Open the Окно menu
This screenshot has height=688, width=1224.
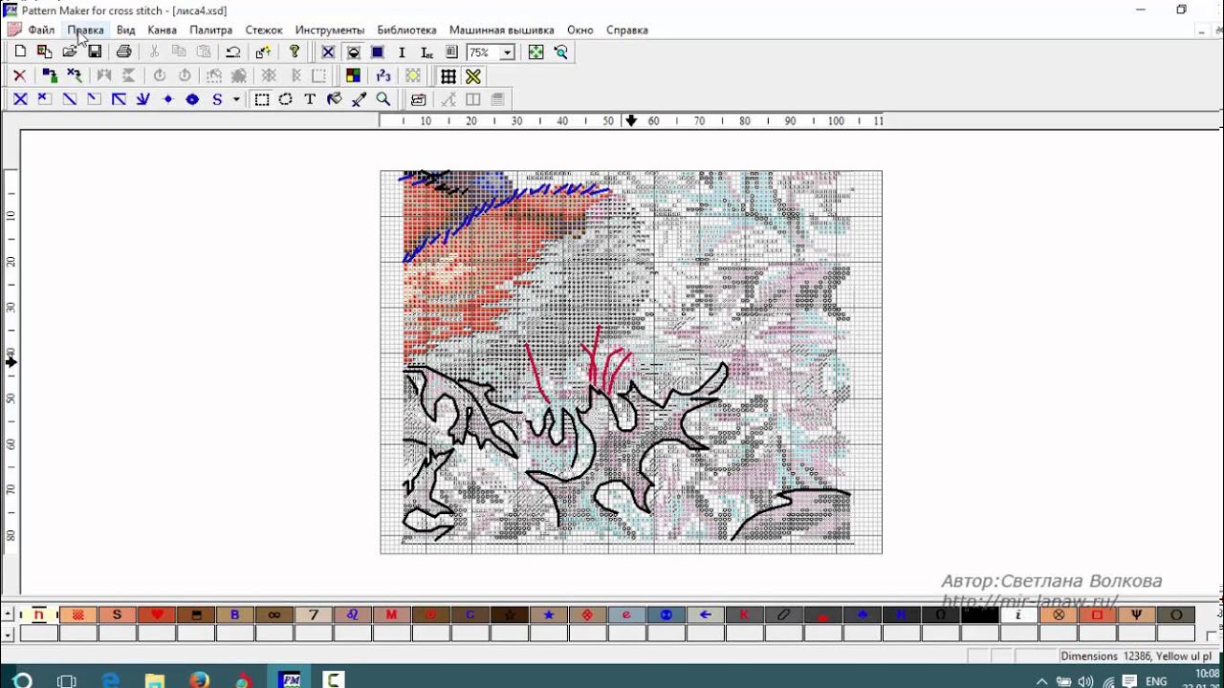click(579, 30)
